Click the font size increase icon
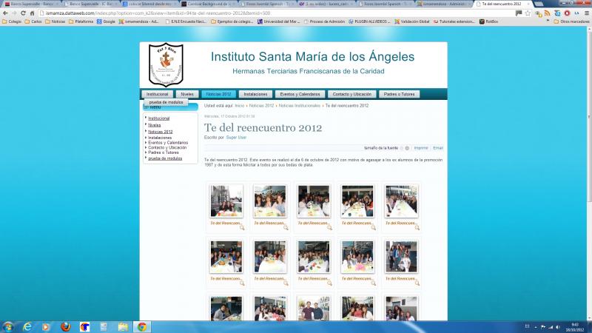The width and height of the screenshot is (592, 333). tap(407, 149)
